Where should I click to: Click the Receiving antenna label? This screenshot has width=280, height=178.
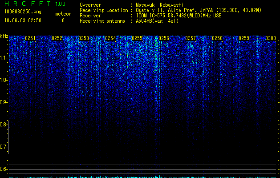[x=102, y=21]
